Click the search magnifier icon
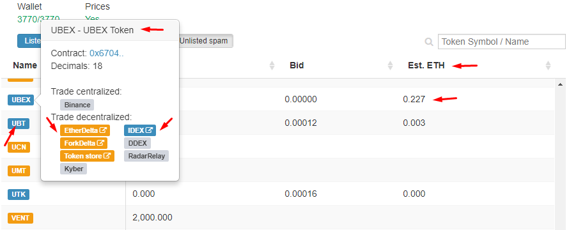The height and width of the screenshot is (230, 569). [x=429, y=42]
